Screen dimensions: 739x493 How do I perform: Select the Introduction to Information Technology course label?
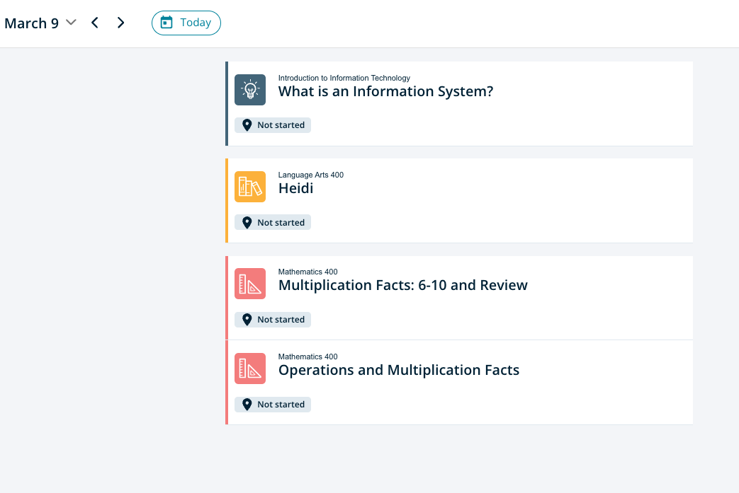point(344,78)
